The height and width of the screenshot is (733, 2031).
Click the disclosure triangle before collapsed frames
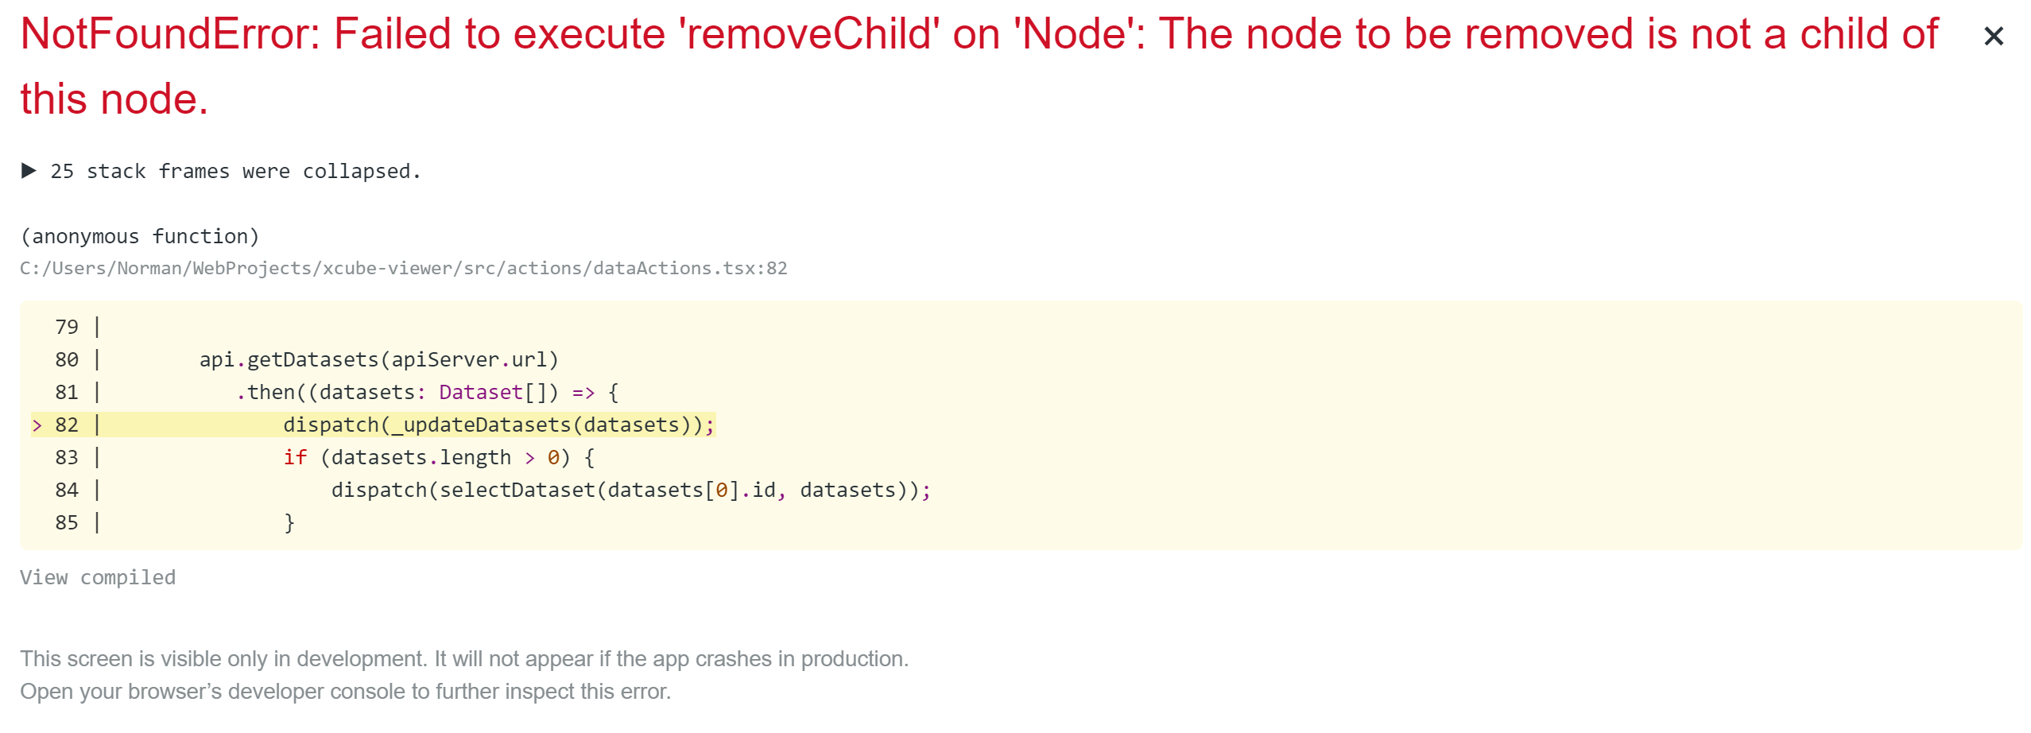[29, 169]
